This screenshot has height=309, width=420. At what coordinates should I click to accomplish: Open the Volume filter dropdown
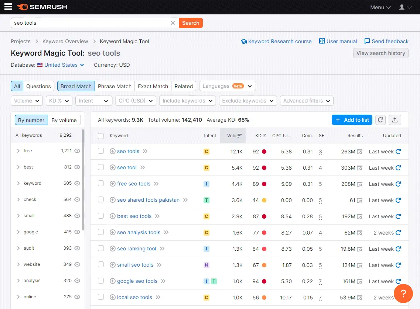(27, 101)
